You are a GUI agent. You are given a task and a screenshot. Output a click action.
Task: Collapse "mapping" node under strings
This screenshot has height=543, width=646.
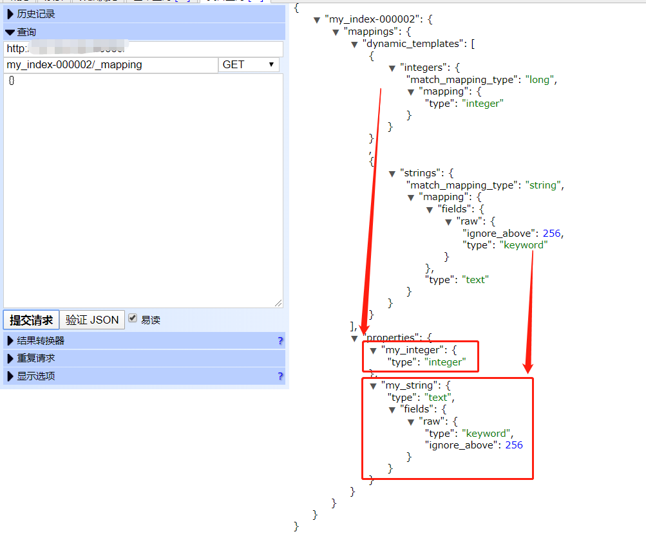(411, 198)
